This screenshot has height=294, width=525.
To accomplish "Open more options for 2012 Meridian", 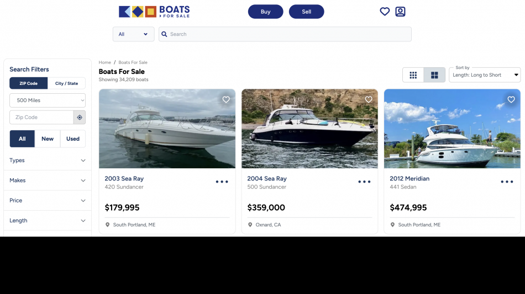I will pyautogui.click(x=507, y=181).
